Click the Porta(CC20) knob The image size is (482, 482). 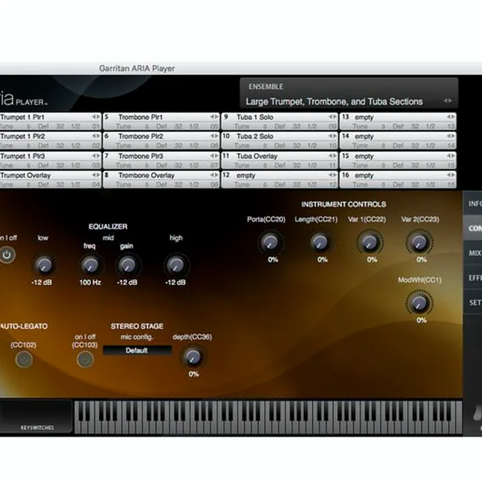(270, 242)
